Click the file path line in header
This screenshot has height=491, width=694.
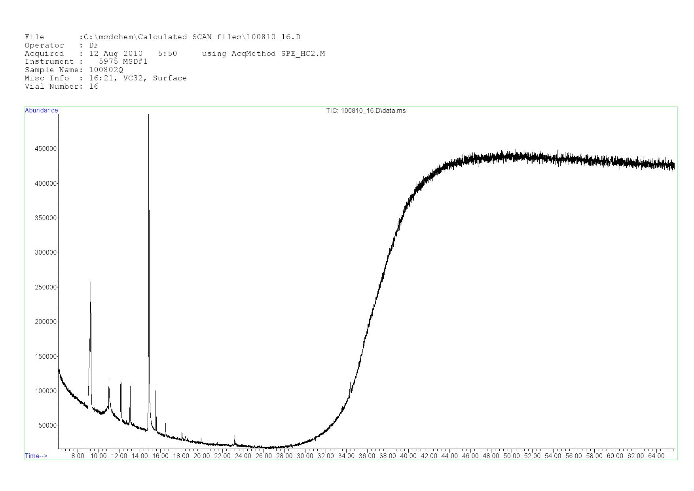click(x=162, y=37)
